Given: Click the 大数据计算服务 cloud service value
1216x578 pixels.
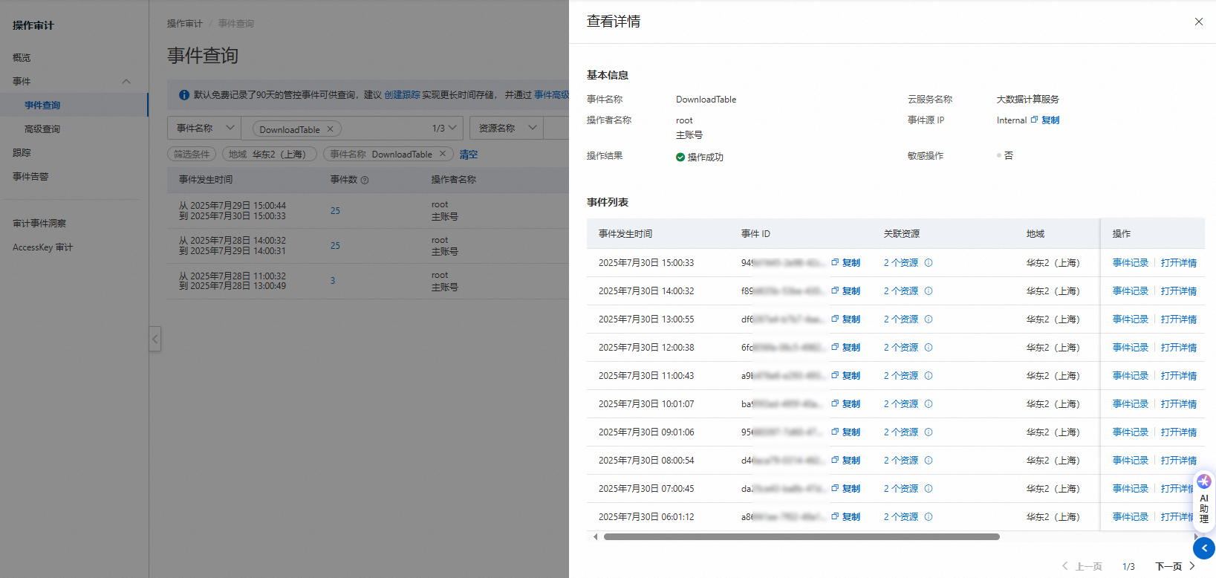Looking at the screenshot, I should 1028,99.
